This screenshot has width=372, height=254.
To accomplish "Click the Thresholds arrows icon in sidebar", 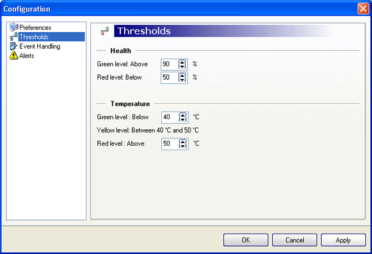I will [14, 36].
